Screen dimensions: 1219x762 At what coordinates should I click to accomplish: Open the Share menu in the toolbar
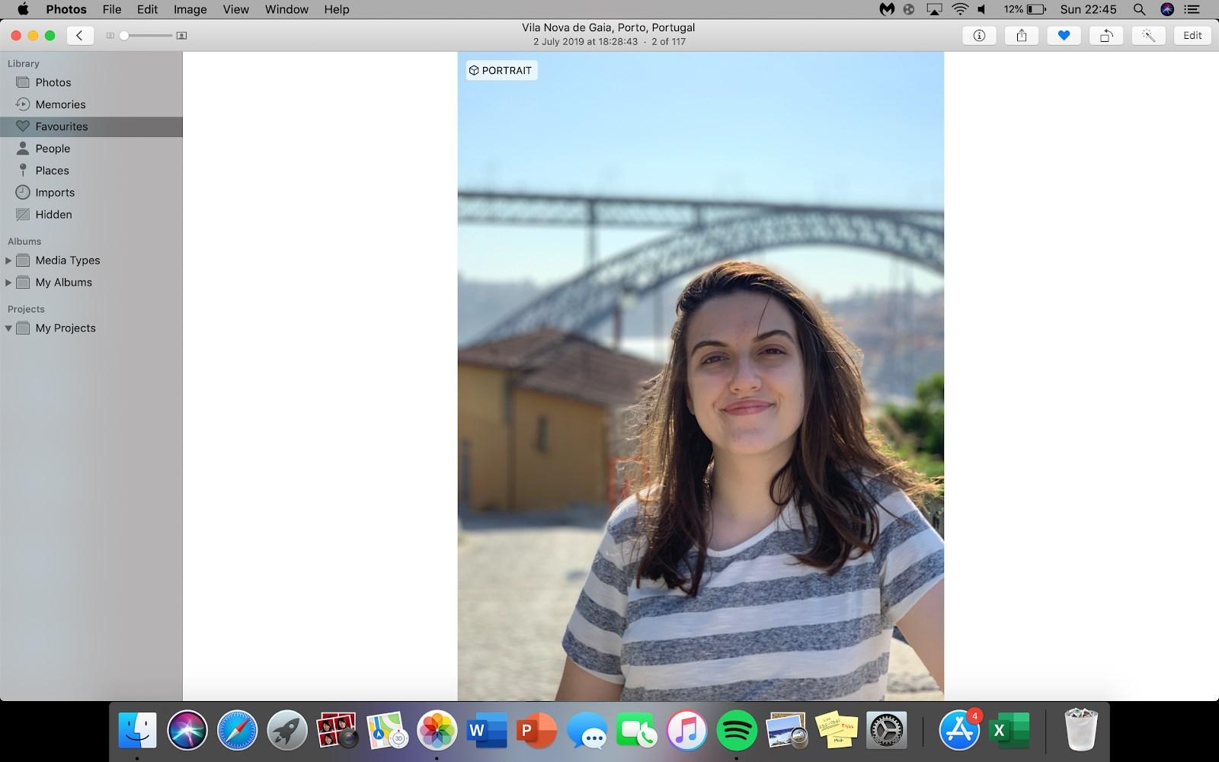(x=1022, y=36)
